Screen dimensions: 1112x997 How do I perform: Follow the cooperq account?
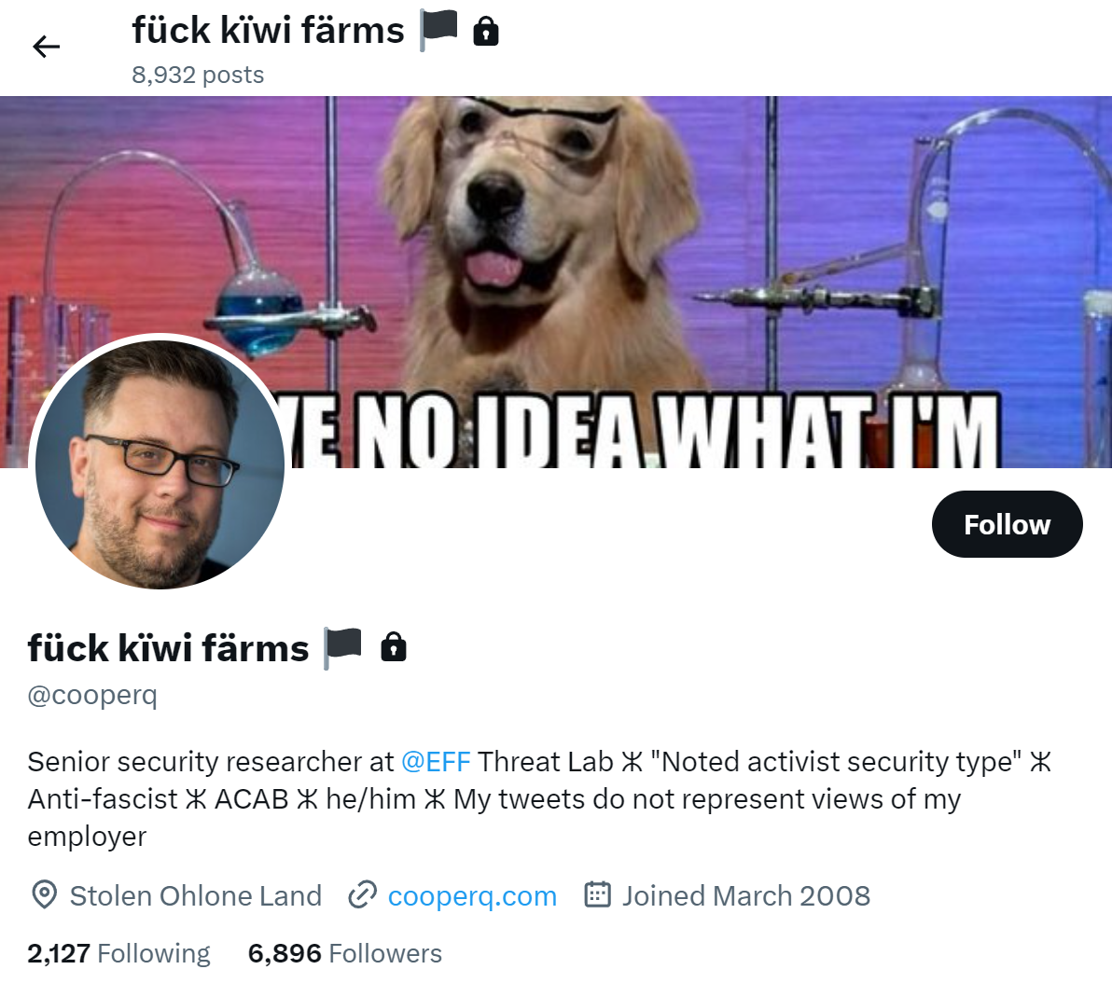coord(1007,524)
